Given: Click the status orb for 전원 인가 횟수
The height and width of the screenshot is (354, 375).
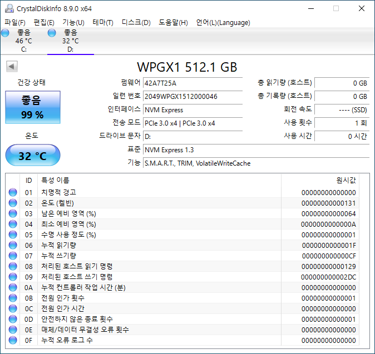Looking at the screenshot, I should coord(13,298).
